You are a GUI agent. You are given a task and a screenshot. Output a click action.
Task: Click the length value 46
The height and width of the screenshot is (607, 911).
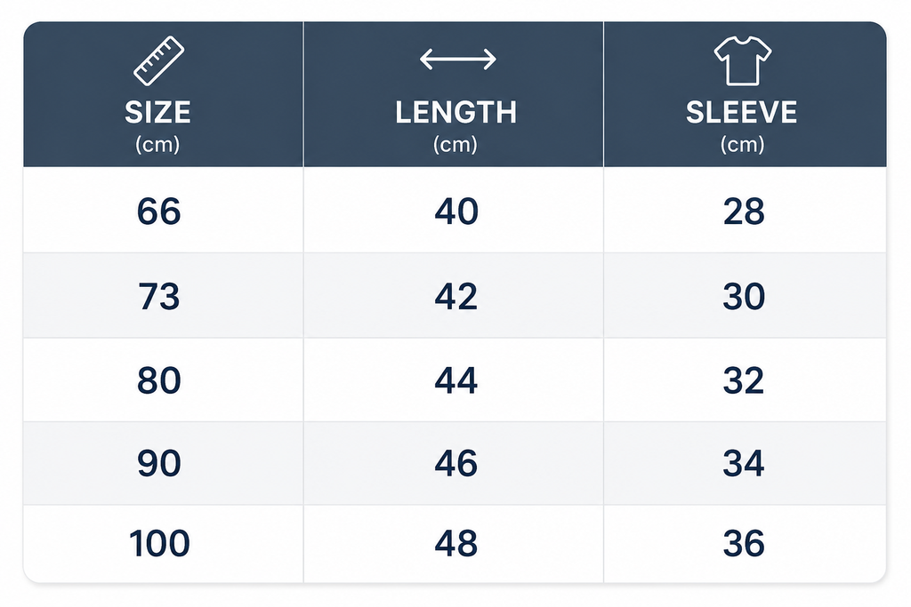click(456, 463)
